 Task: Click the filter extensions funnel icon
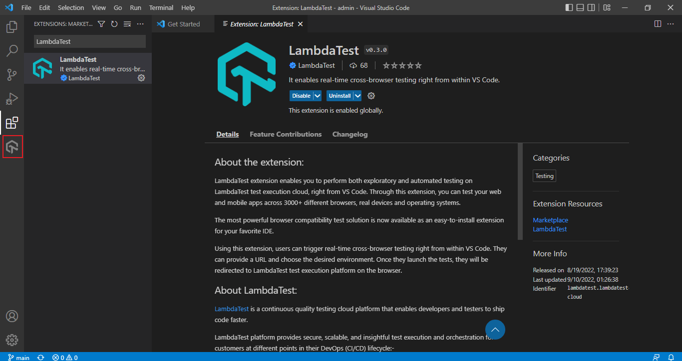(x=101, y=24)
